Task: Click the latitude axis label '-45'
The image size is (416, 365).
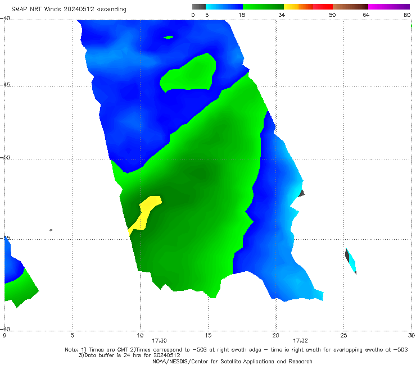Action: [5, 85]
